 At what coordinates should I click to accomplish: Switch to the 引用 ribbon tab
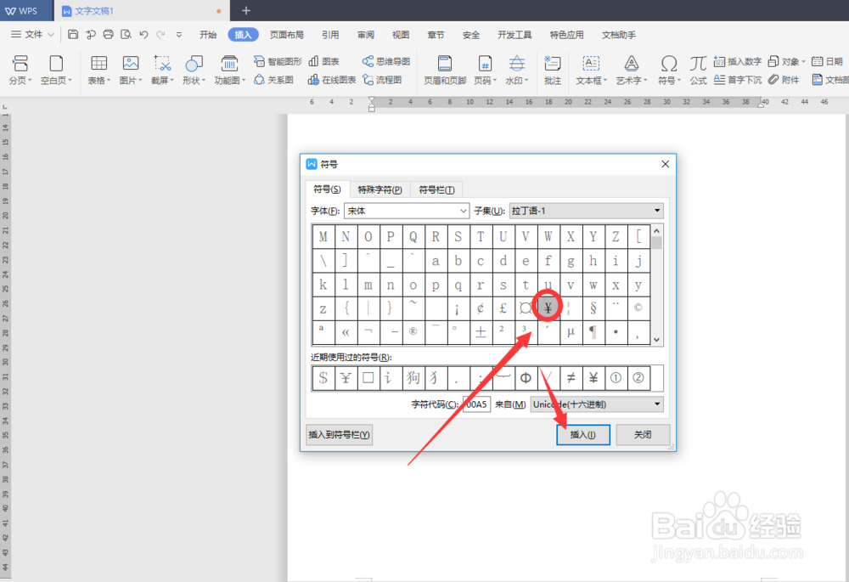pyautogui.click(x=330, y=35)
